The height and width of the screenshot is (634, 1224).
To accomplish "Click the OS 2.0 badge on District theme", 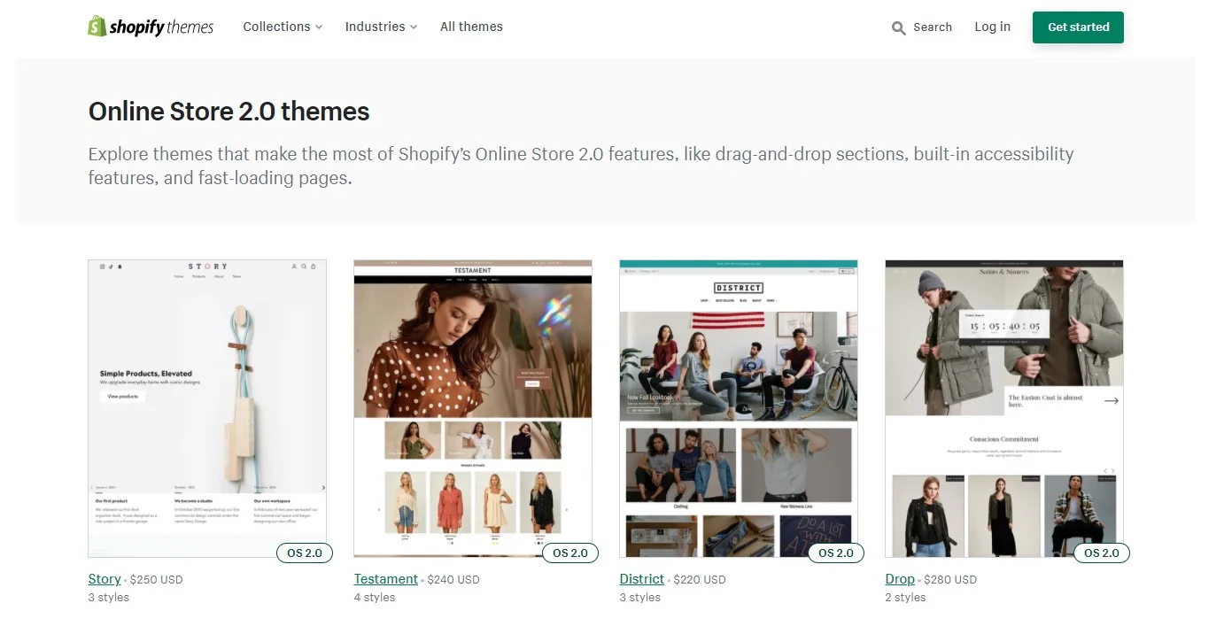I will pos(835,553).
